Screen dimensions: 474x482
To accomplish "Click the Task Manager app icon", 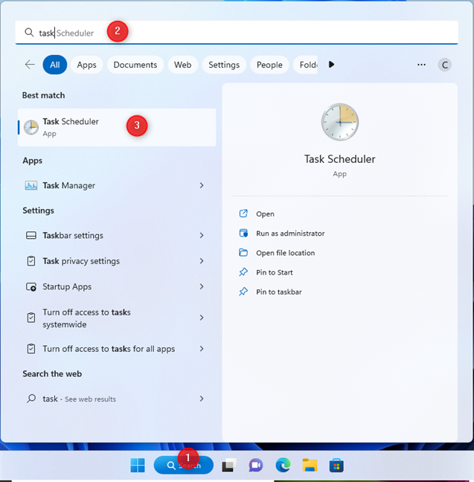I will [31, 185].
